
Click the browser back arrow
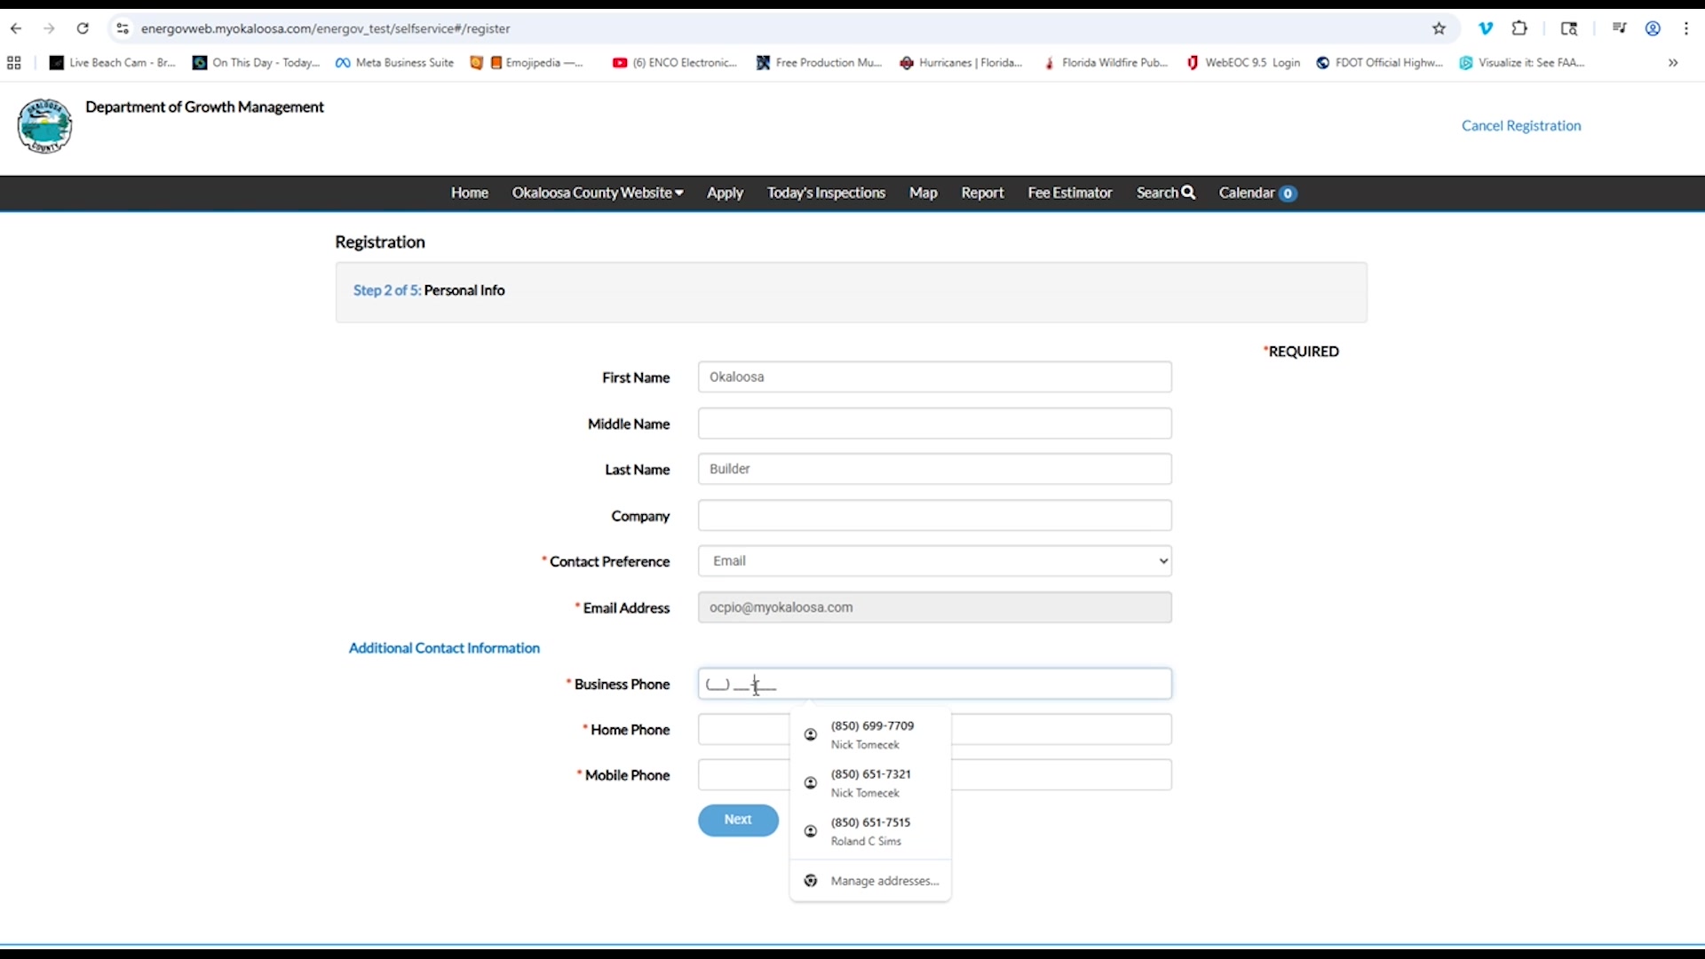click(x=16, y=28)
